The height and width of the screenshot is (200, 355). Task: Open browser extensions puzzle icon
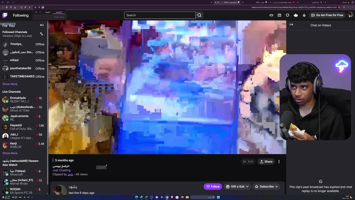(21, 7)
